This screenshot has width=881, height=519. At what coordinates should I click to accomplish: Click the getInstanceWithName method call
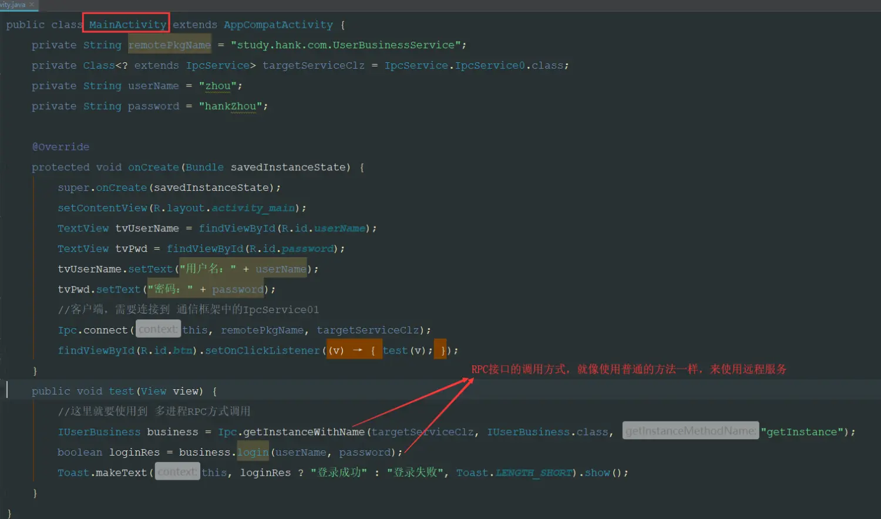point(304,432)
